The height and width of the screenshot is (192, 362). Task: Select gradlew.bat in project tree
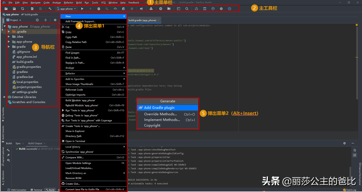point(25,77)
